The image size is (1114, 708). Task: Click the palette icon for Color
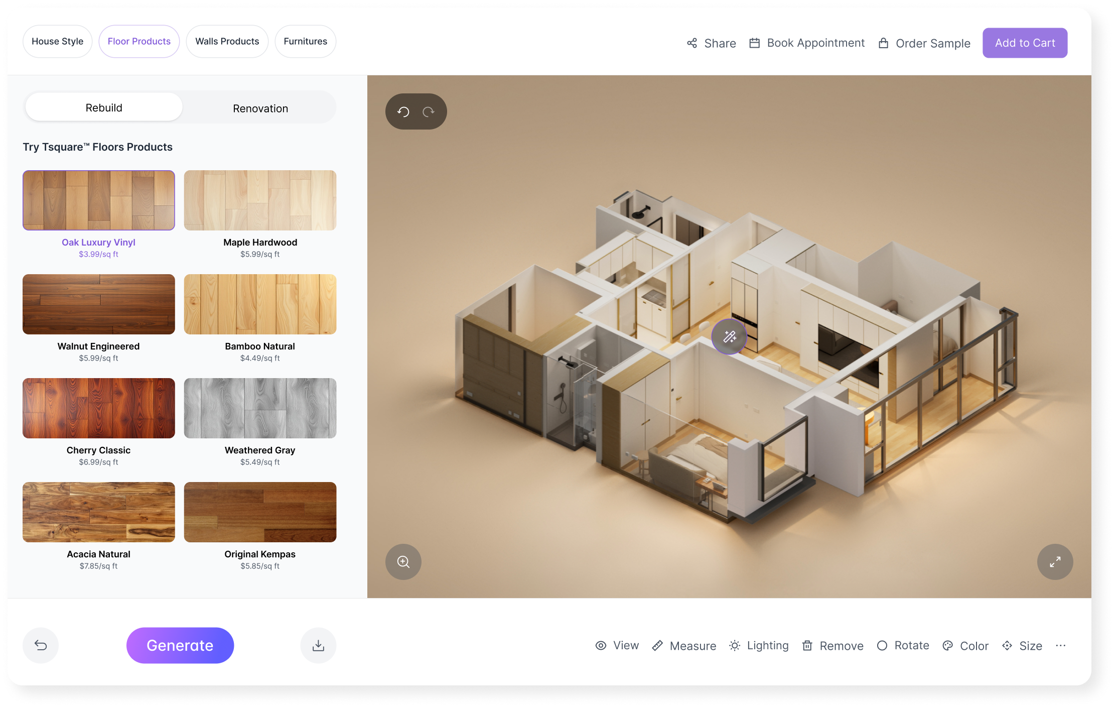click(x=948, y=646)
